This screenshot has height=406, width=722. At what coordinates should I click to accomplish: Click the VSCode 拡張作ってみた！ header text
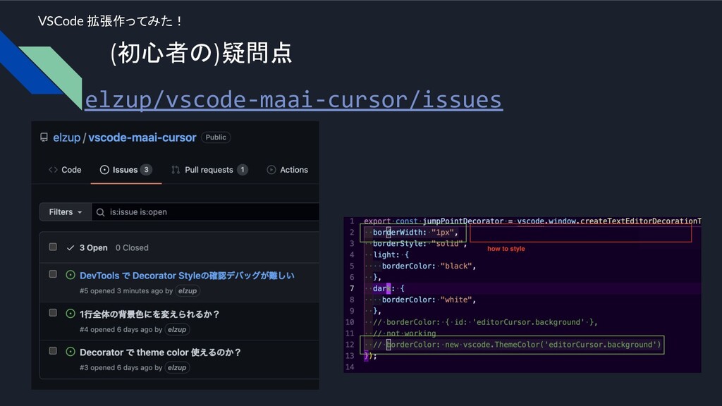[x=111, y=21]
